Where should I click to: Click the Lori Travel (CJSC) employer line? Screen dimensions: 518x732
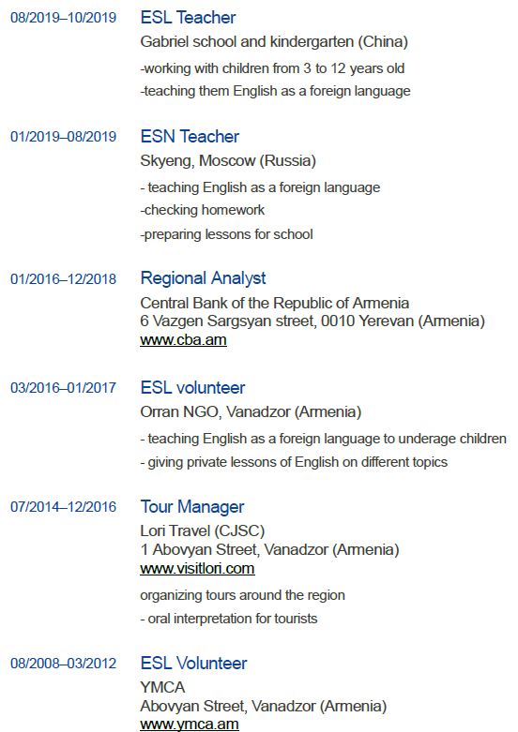(203, 531)
